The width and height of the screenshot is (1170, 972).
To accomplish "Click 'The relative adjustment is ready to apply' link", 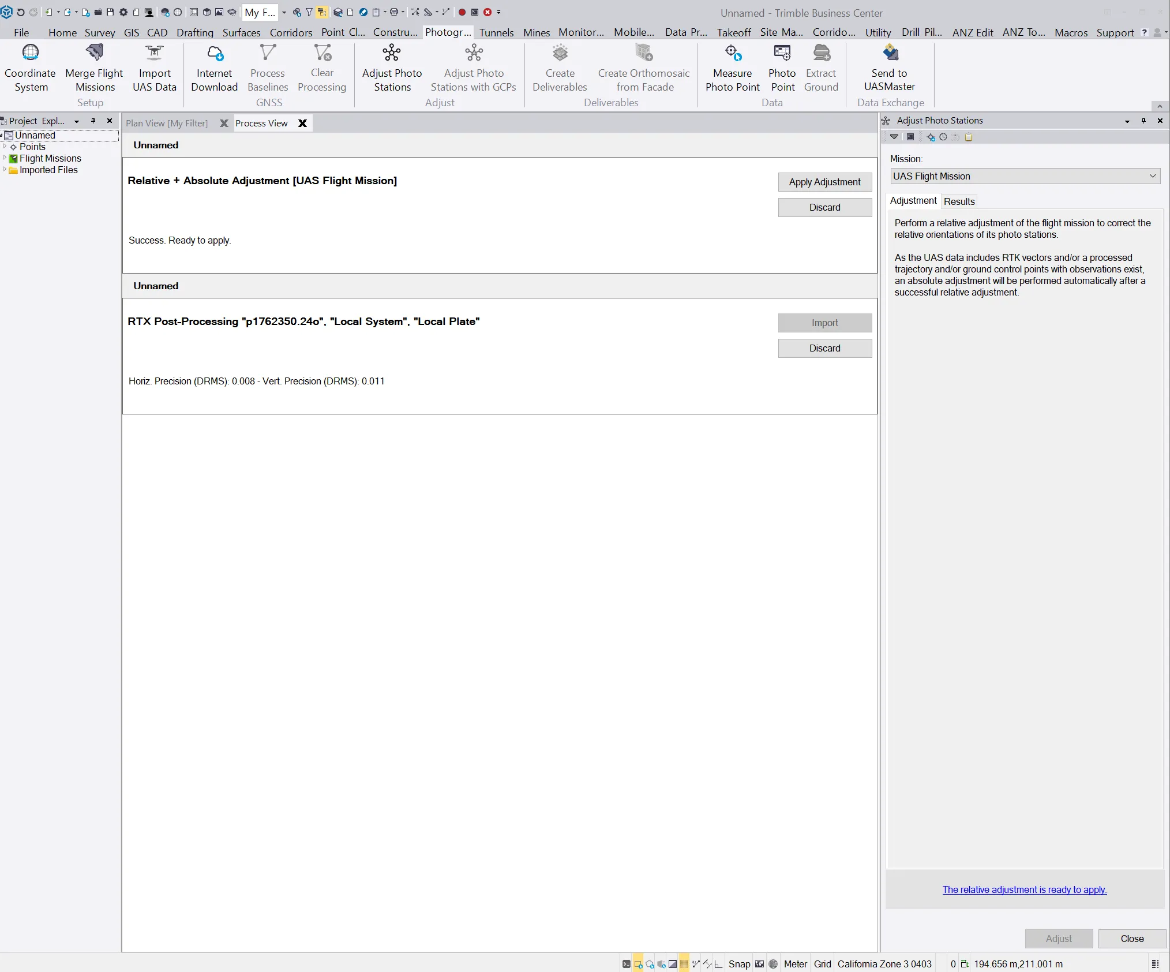I will [1024, 889].
